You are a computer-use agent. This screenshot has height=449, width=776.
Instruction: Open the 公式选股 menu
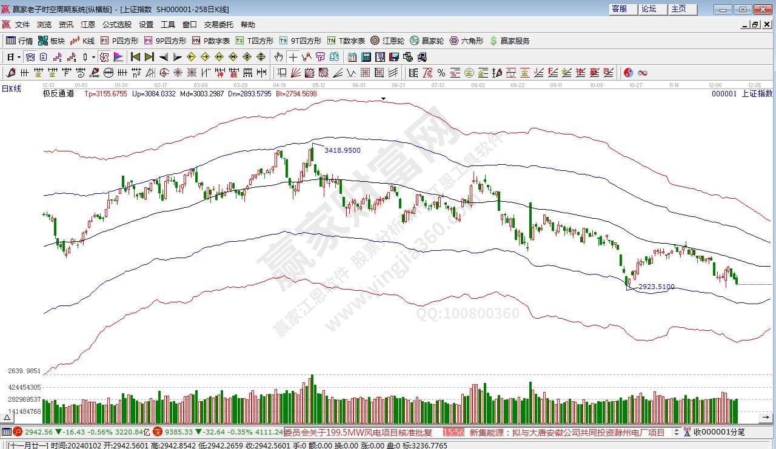(x=116, y=25)
